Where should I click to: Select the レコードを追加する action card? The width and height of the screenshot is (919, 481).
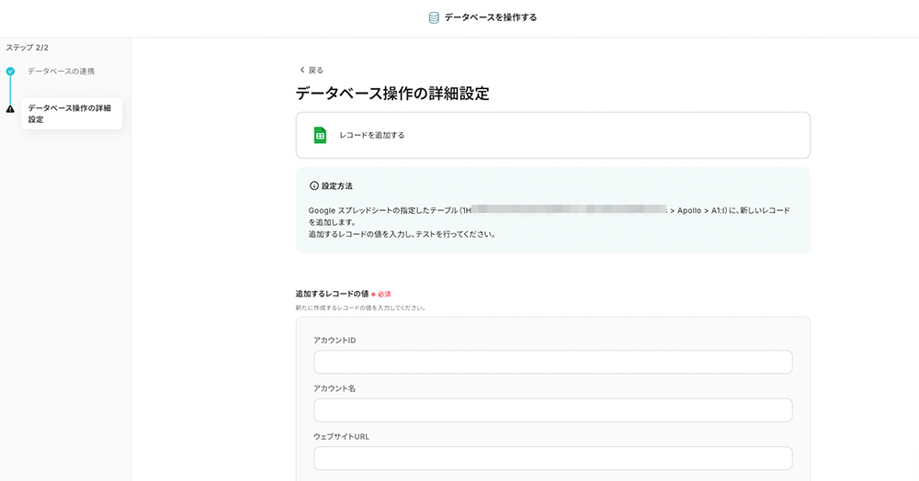click(552, 135)
